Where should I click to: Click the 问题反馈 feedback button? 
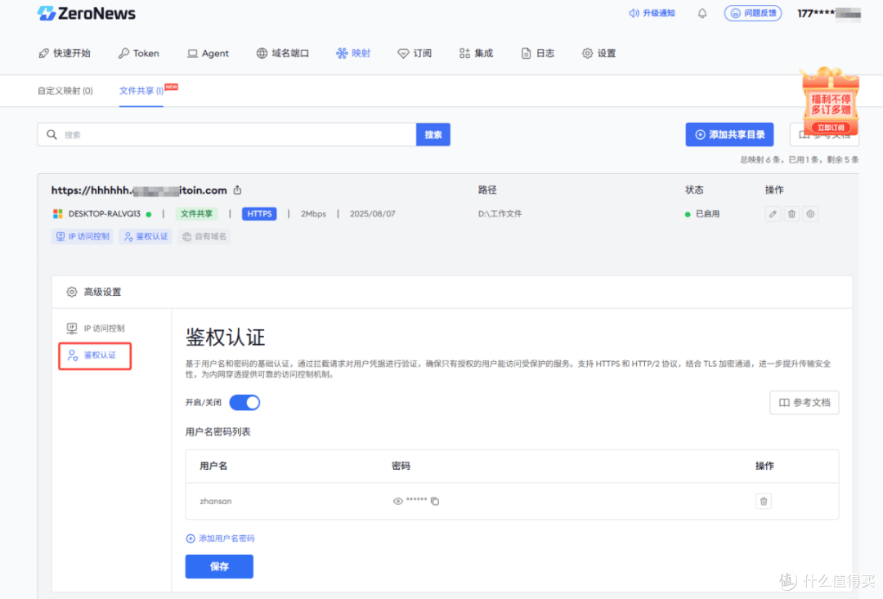pyautogui.click(x=752, y=13)
